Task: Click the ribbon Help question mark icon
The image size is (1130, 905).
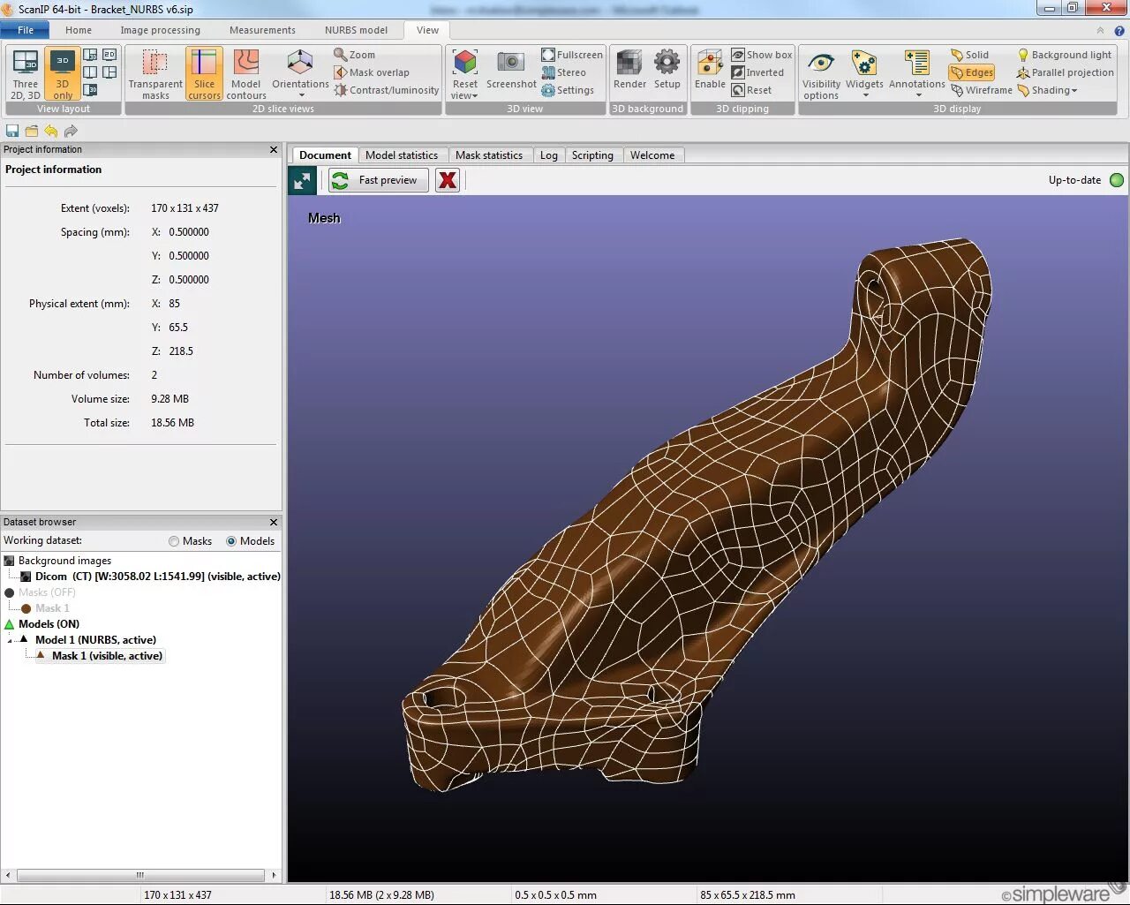Action: 1119,30
